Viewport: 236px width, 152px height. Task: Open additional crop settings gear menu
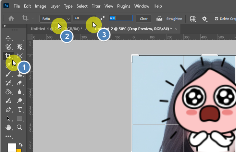[204, 19]
